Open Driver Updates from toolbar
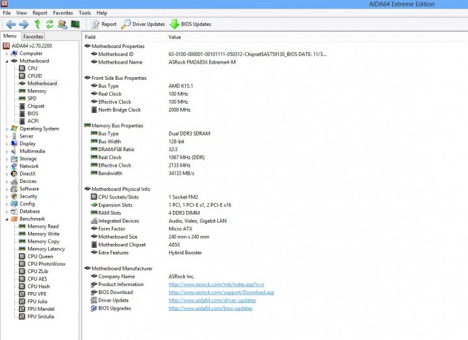The image size is (468, 340). (x=143, y=24)
